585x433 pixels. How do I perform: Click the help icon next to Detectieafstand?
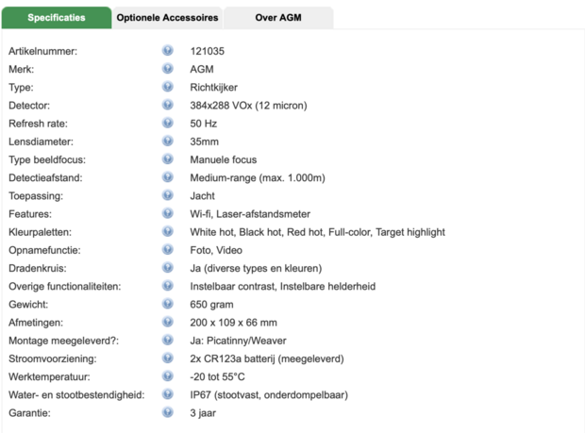point(167,177)
